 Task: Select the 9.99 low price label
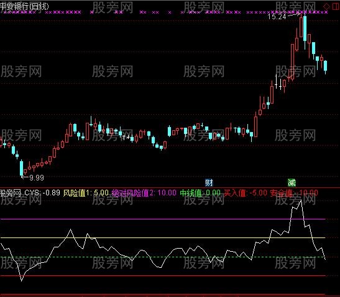[x=37, y=178]
